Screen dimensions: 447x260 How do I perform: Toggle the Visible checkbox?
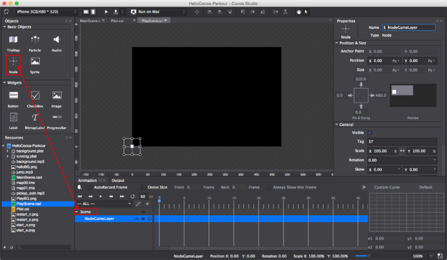tap(370, 133)
